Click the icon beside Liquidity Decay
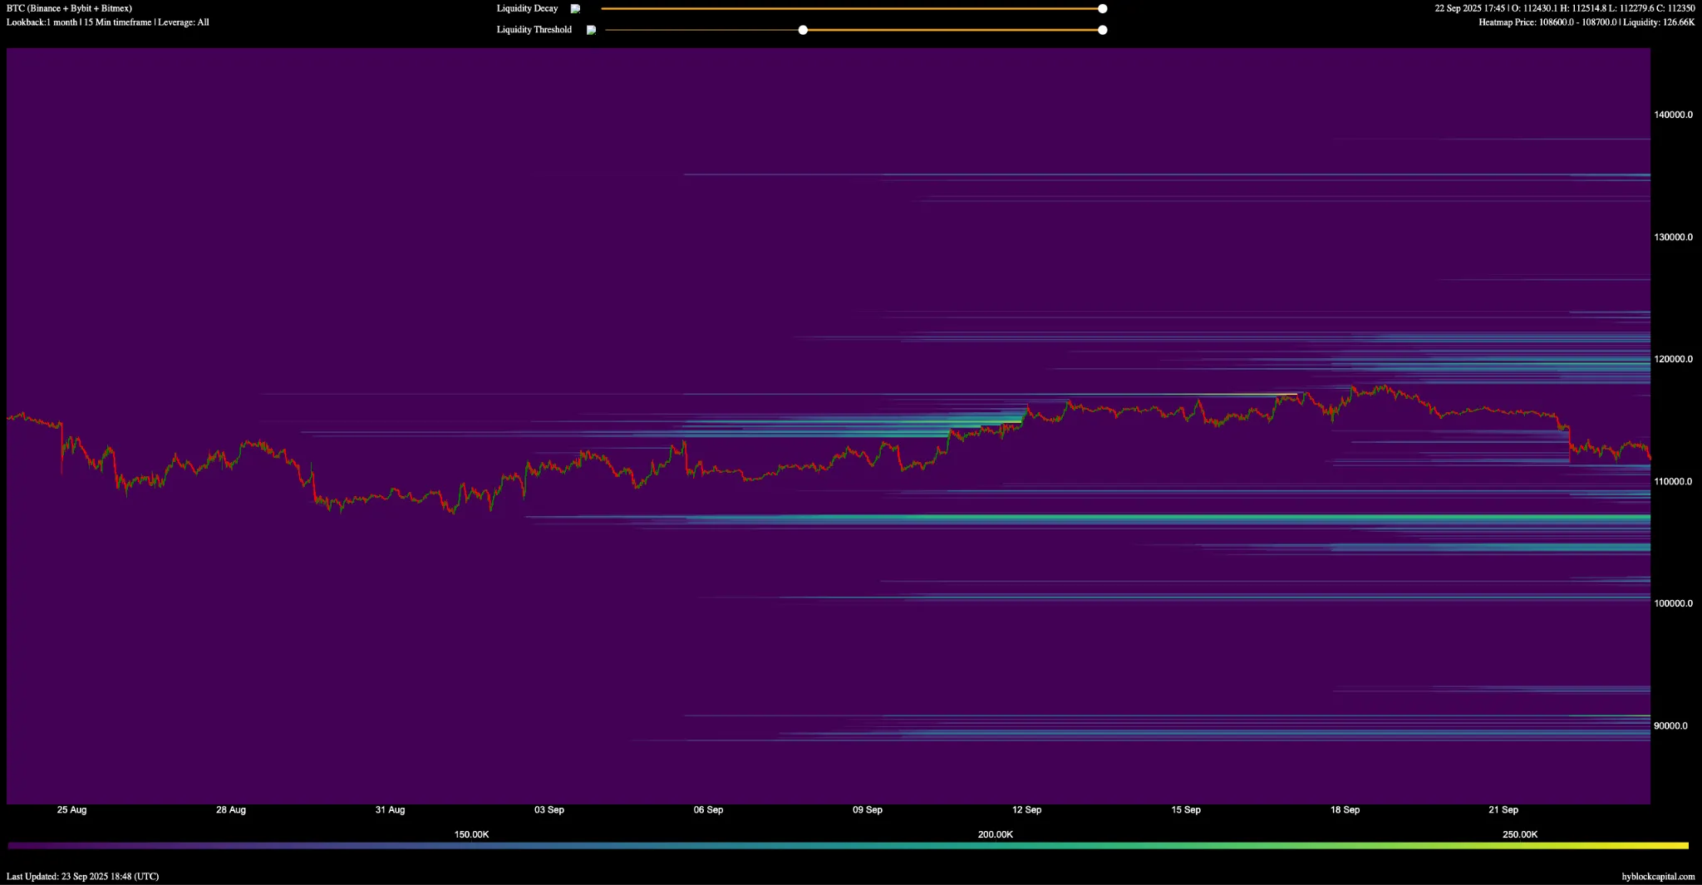1702x885 pixels. point(575,9)
